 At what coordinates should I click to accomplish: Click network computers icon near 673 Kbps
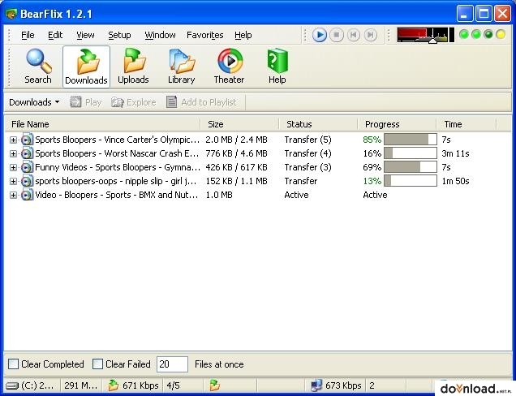(316, 385)
